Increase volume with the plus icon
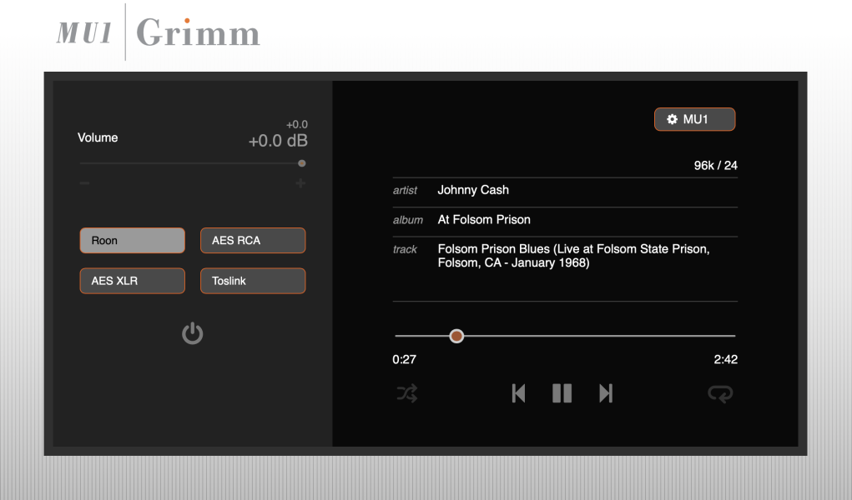The height and width of the screenshot is (500, 852). [300, 183]
